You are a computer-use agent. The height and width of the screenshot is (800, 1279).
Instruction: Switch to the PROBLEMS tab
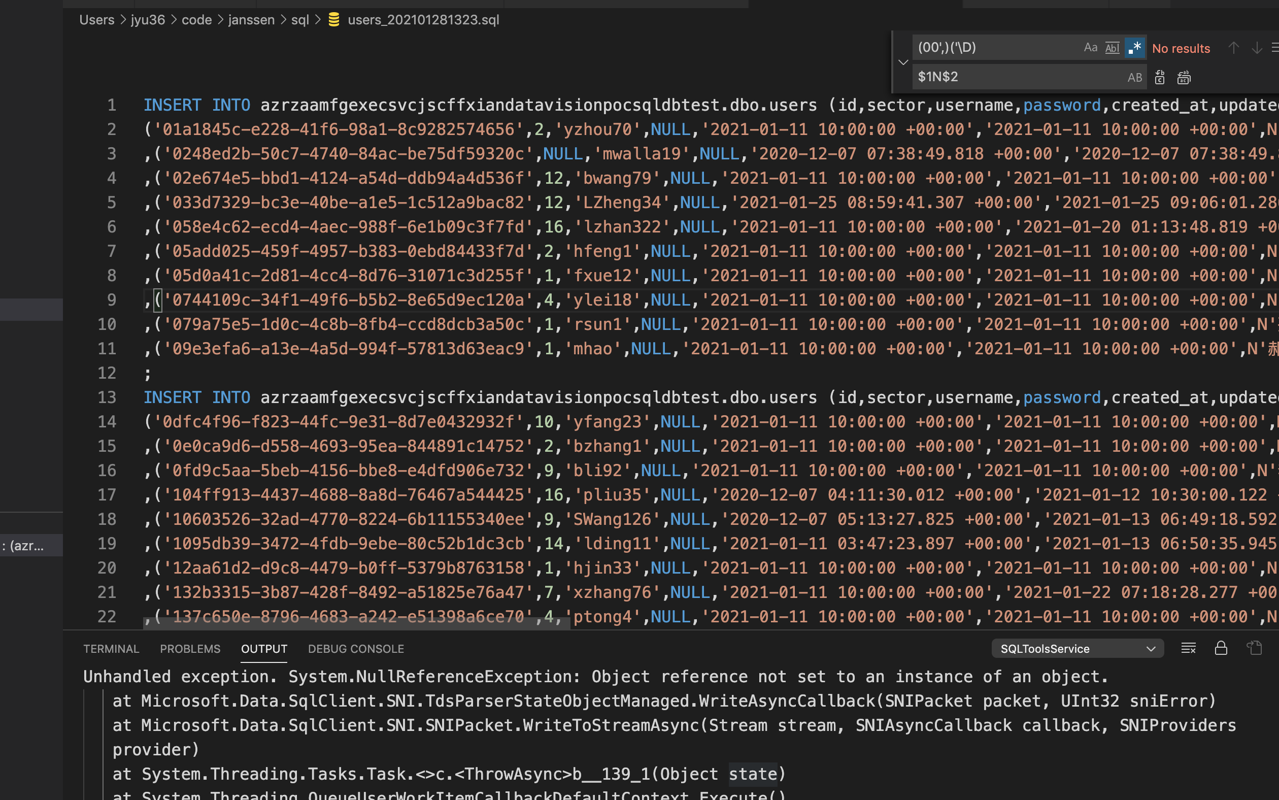click(190, 649)
